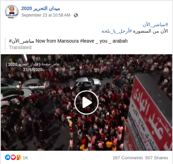This screenshot has height=164, width=173.
Task: Click the public globe privacy icon
Action: (76, 15)
